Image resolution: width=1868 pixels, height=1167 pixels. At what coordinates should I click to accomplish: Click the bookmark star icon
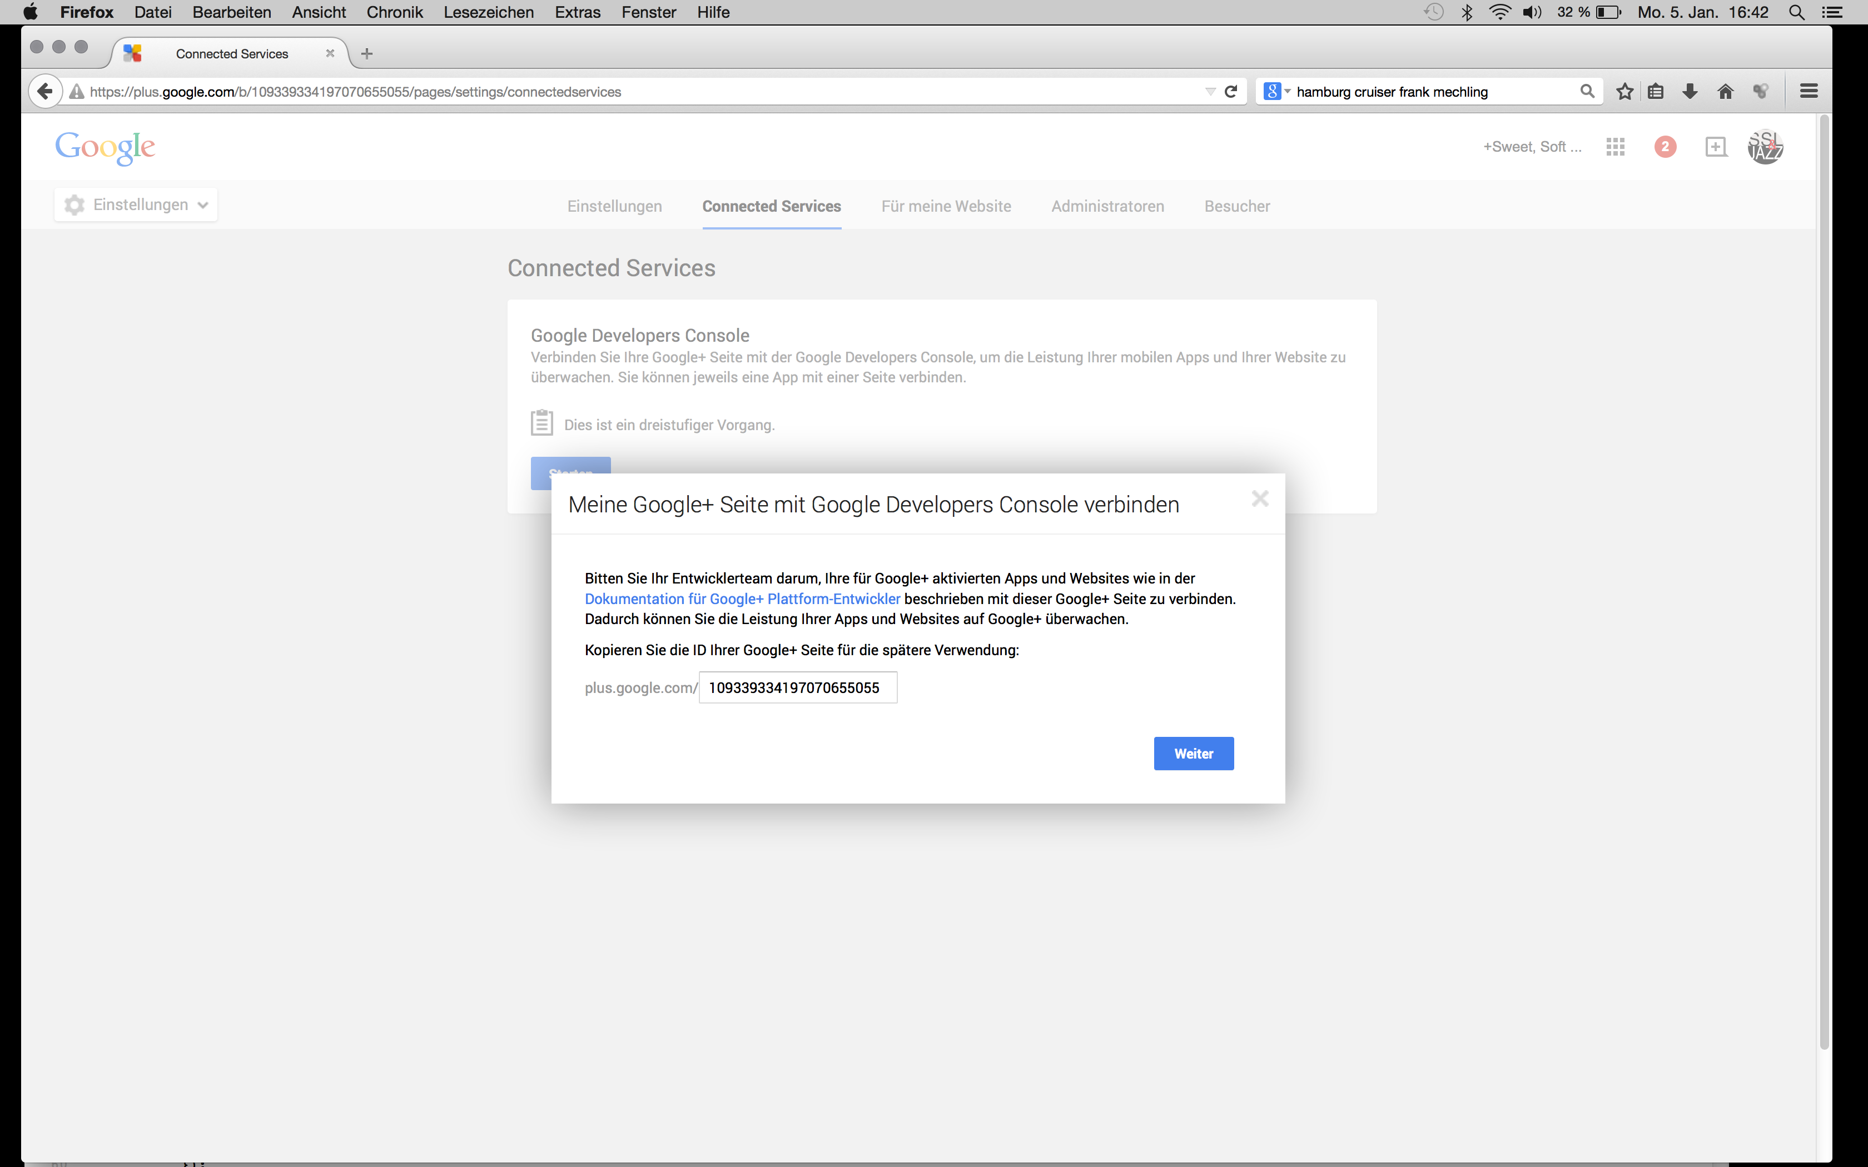coord(1625,91)
